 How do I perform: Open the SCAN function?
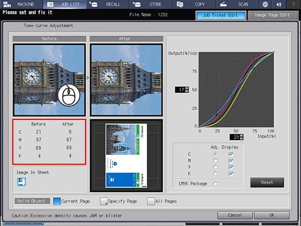click(x=237, y=4)
